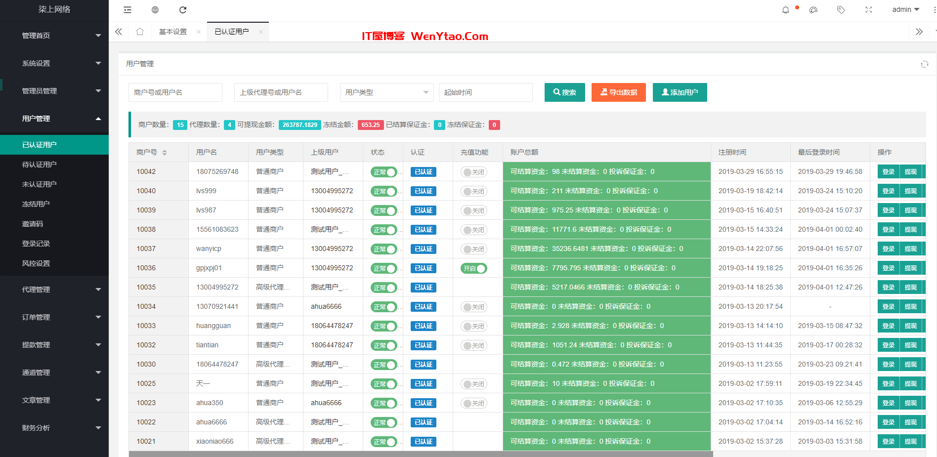This screenshot has height=457, width=937.
Task: Click the 可提现金额 badge 263787.1829
Action: point(300,125)
